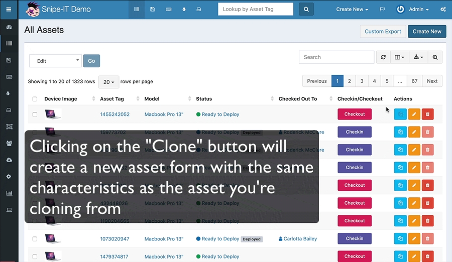452x262 pixels.
Task: Open the Edit bulk action dropdown
Action: pos(55,61)
